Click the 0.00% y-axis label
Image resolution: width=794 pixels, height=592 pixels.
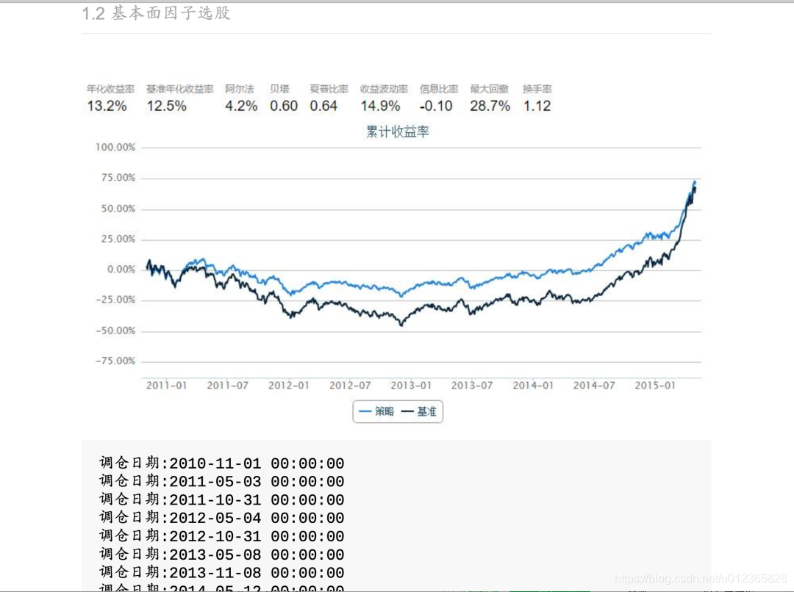[x=121, y=270]
